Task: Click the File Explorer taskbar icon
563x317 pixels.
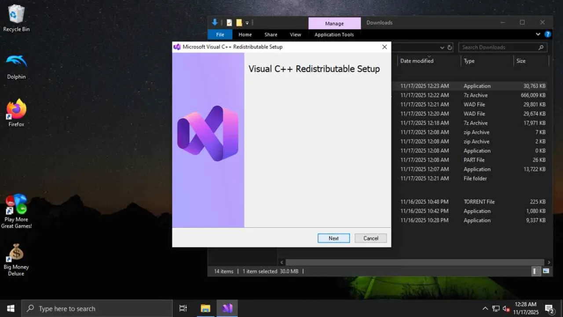Action: click(x=205, y=308)
